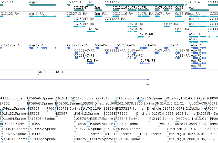Select the Es2-RA transcript
218x143 pixels.
[91, 32]
